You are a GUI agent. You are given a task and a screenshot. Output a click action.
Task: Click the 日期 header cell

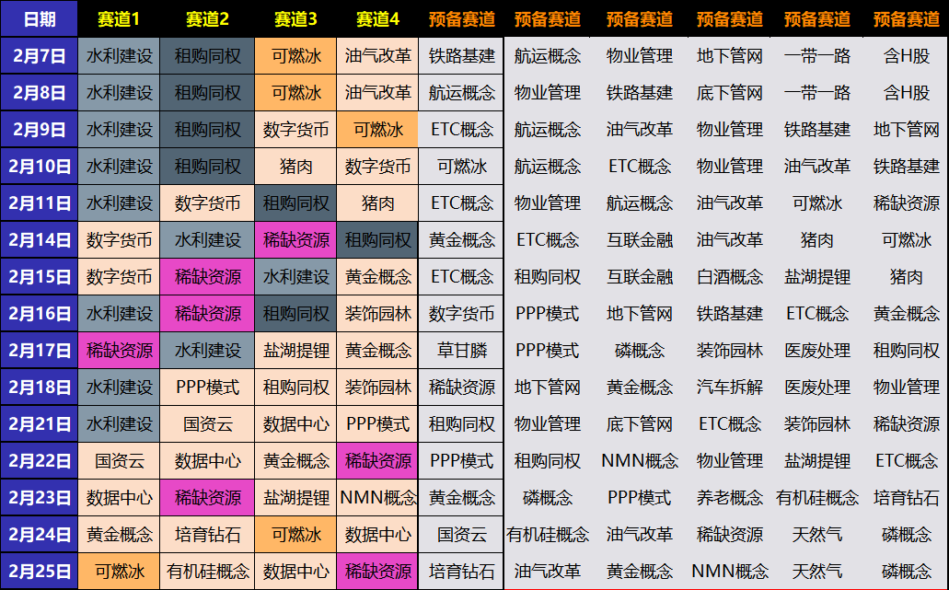(x=40, y=18)
